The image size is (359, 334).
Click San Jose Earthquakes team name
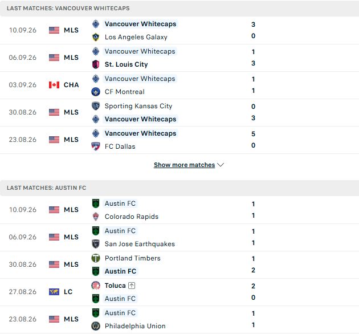(x=140, y=244)
